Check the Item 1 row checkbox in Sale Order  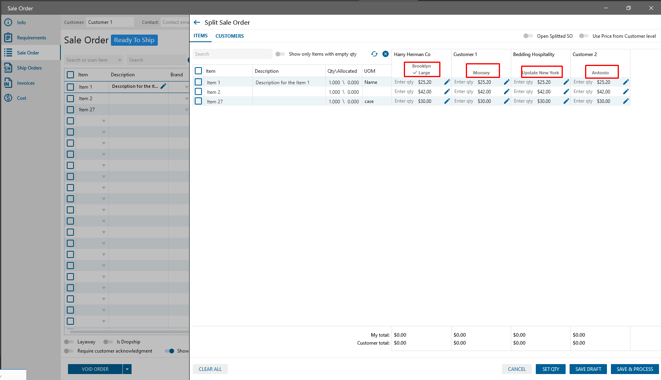[x=70, y=87]
